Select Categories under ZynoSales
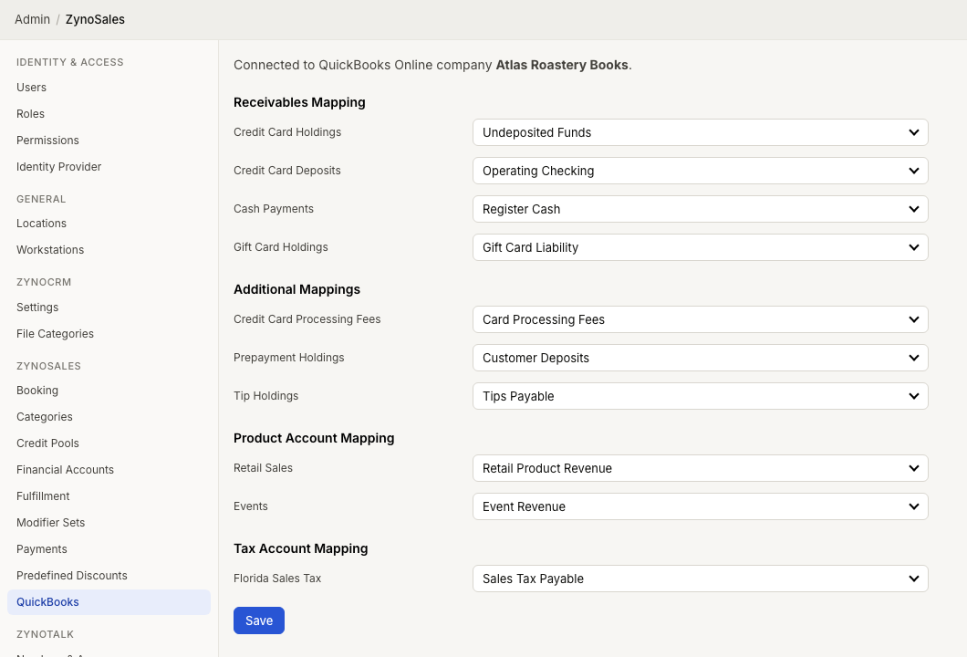This screenshot has width=967, height=657. (x=45, y=418)
